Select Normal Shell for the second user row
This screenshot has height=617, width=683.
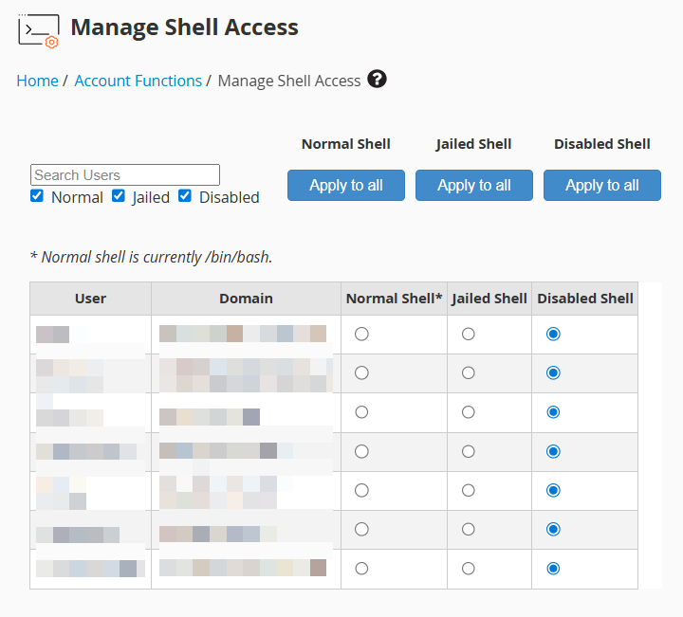coord(361,372)
